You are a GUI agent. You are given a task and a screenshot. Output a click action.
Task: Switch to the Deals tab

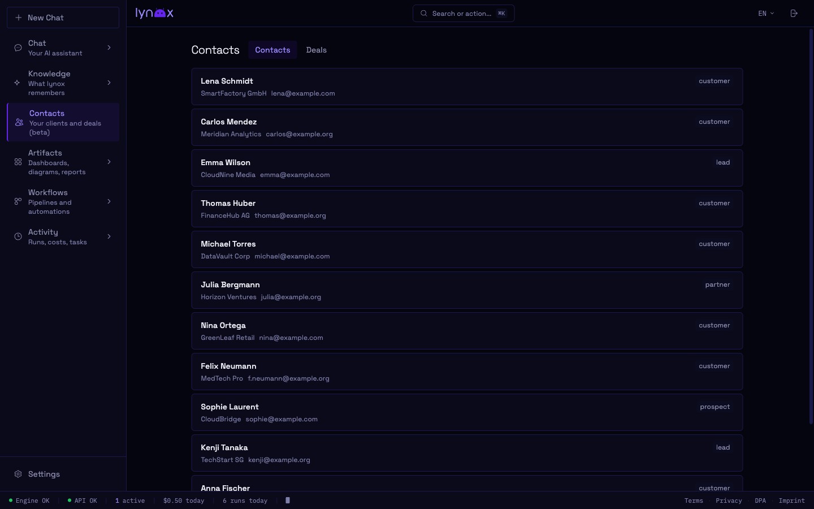316,50
